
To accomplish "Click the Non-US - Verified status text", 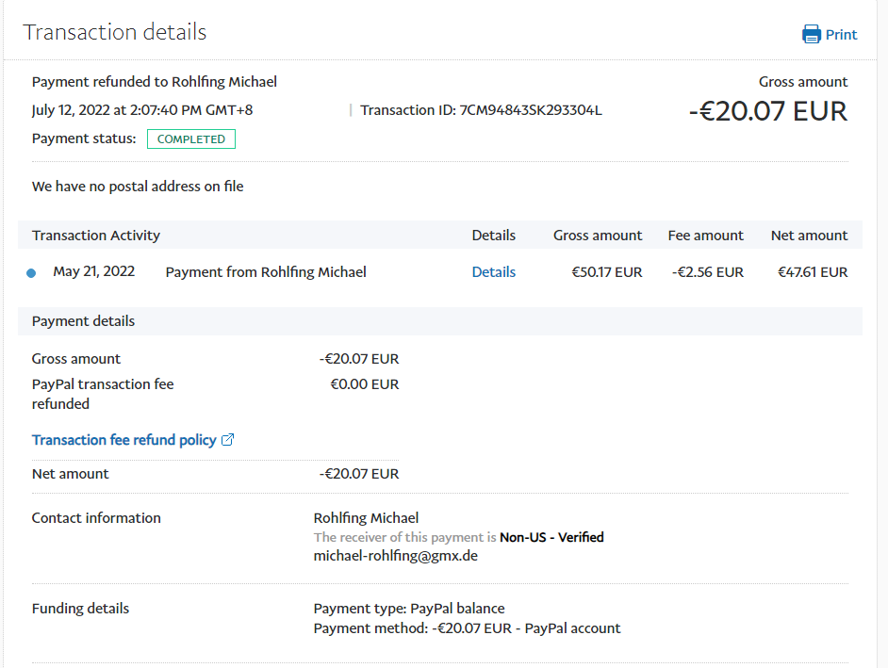I will pyautogui.click(x=551, y=537).
